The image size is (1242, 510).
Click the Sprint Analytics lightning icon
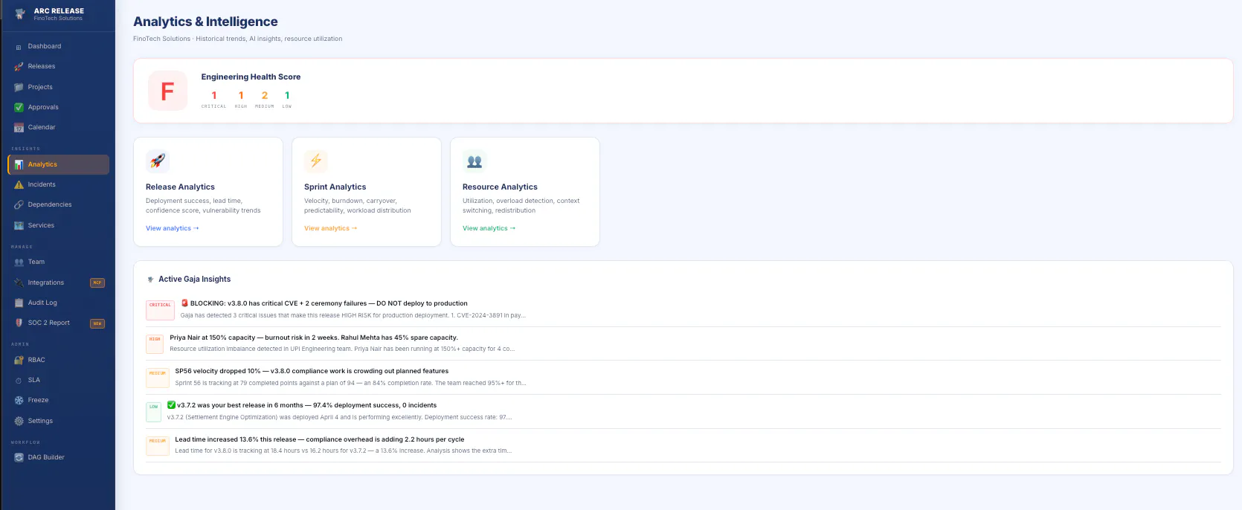tap(316, 161)
